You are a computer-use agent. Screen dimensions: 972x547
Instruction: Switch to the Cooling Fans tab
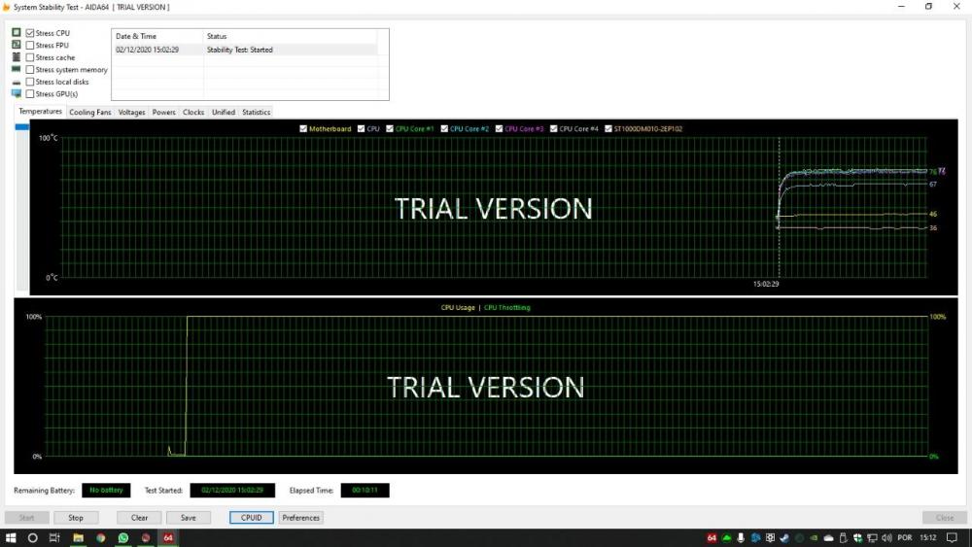pyautogui.click(x=89, y=112)
